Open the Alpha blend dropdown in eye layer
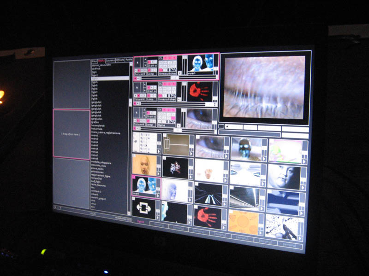The width and height of the screenshot is (369, 276). (166, 125)
